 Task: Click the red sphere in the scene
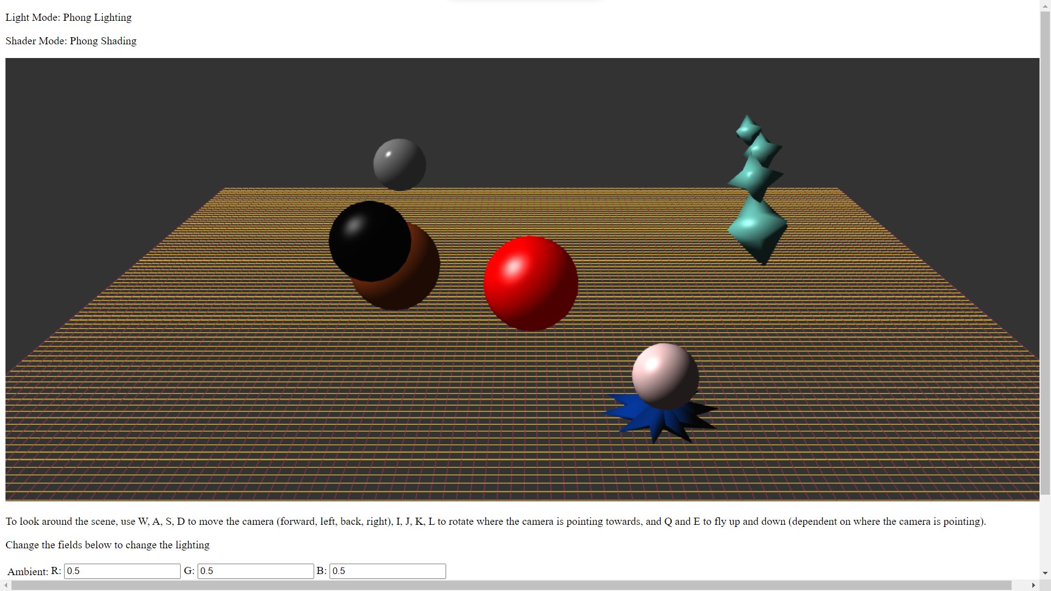[x=530, y=282]
